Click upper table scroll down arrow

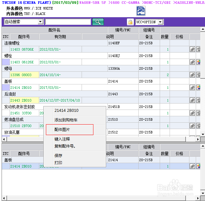click(x=203, y=134)
